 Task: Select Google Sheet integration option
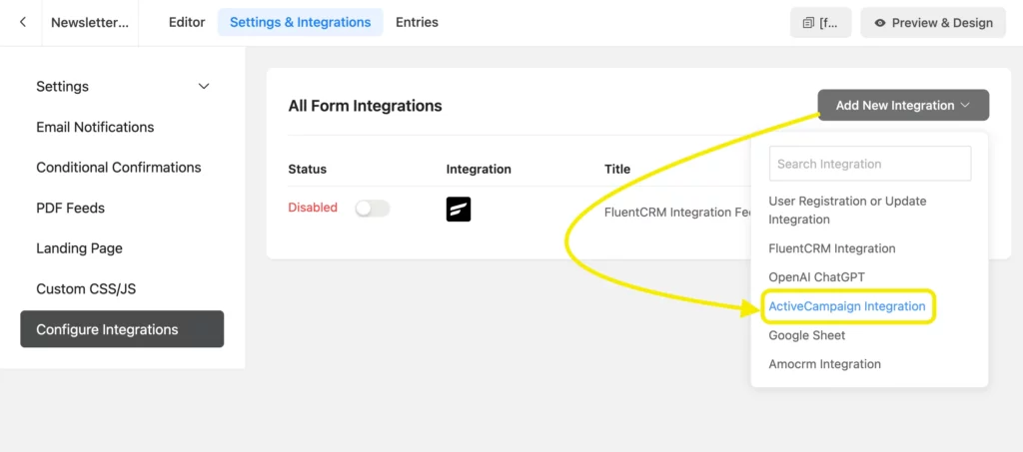click(x=807, y=335)
